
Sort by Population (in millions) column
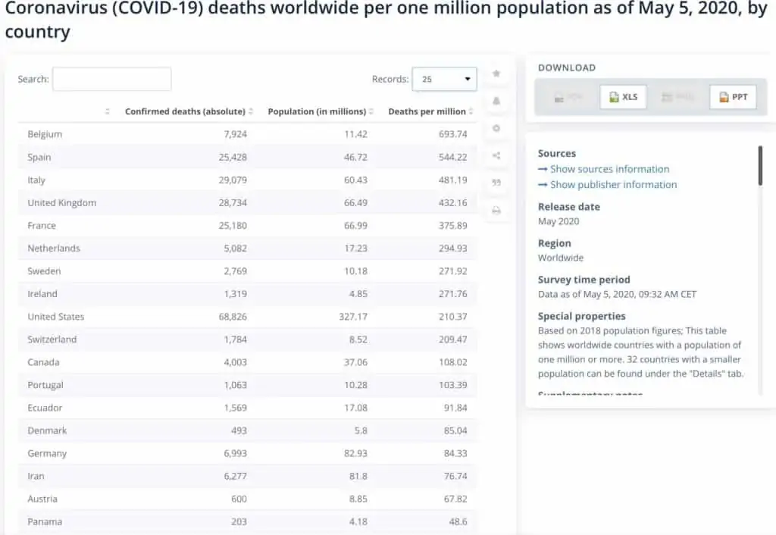point(321,111)
